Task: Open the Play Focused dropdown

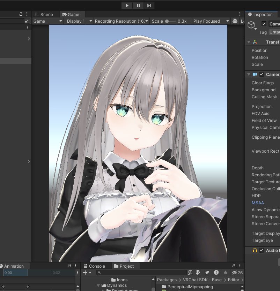Action: pos(211,21)
